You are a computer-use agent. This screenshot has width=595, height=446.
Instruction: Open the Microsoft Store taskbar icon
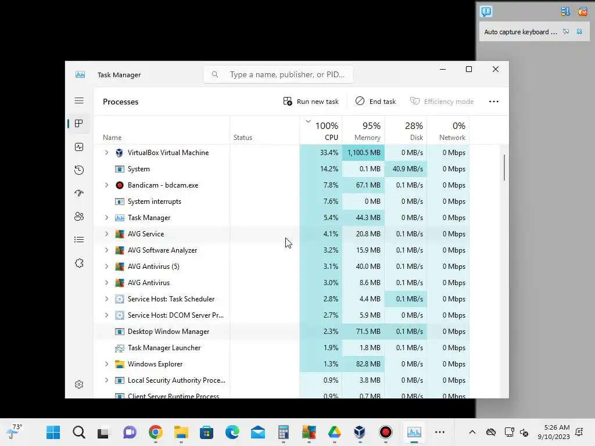(206, 432)
